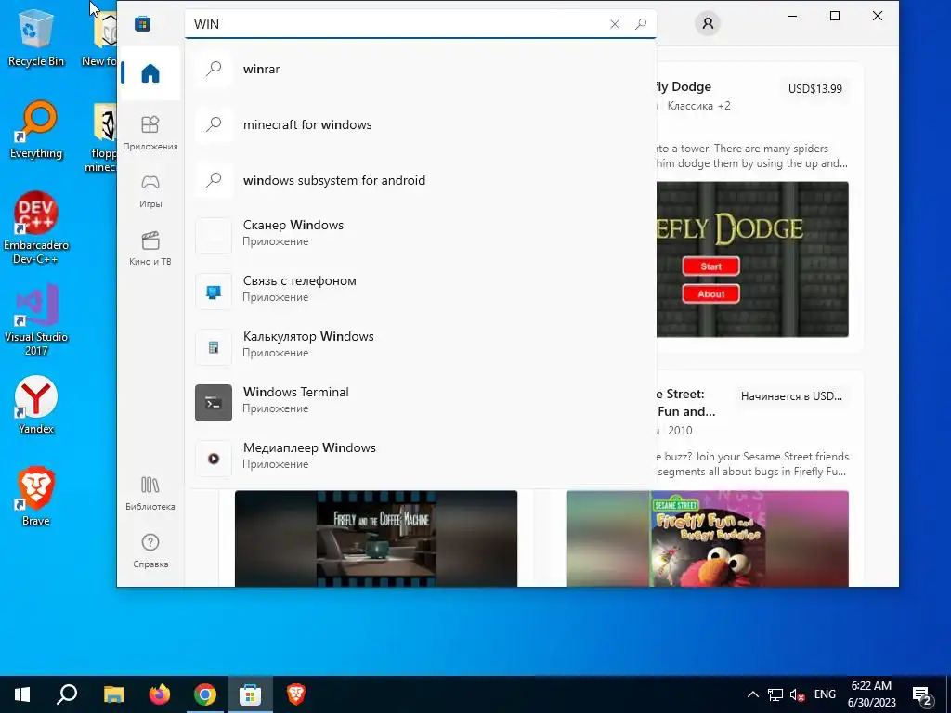The image size is (951, 713).
Task: Open the user profile account icon
Action: click(708, 23)
